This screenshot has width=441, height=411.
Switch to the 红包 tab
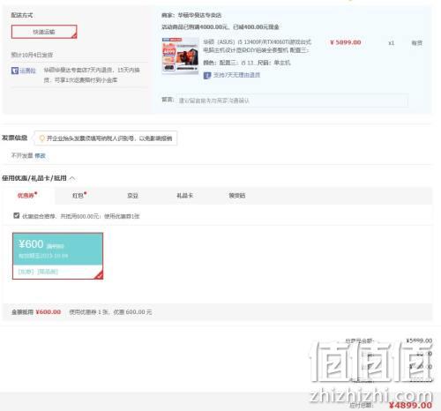[79, 196]
